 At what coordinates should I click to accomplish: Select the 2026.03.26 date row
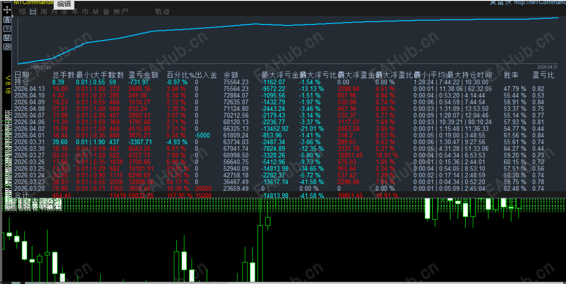(30, 162)
